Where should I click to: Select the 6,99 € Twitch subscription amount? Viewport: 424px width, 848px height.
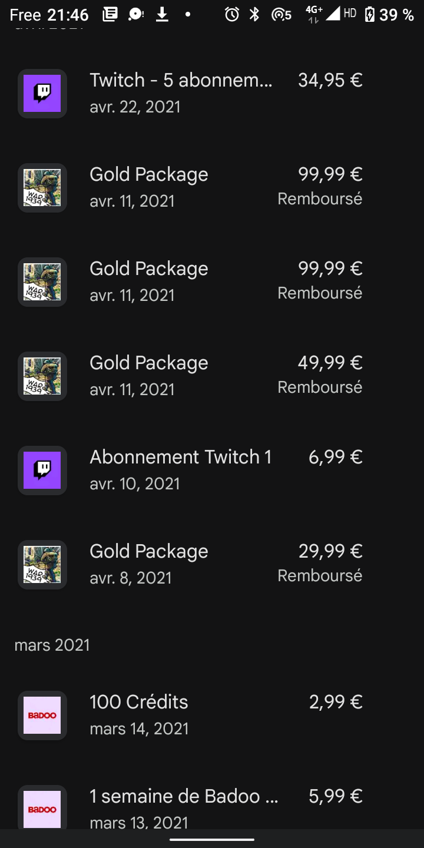click(335, 457)
